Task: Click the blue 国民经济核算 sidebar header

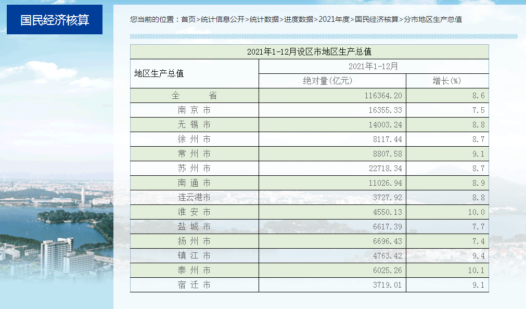Action: pyautogui.click(x=55, y=20)
